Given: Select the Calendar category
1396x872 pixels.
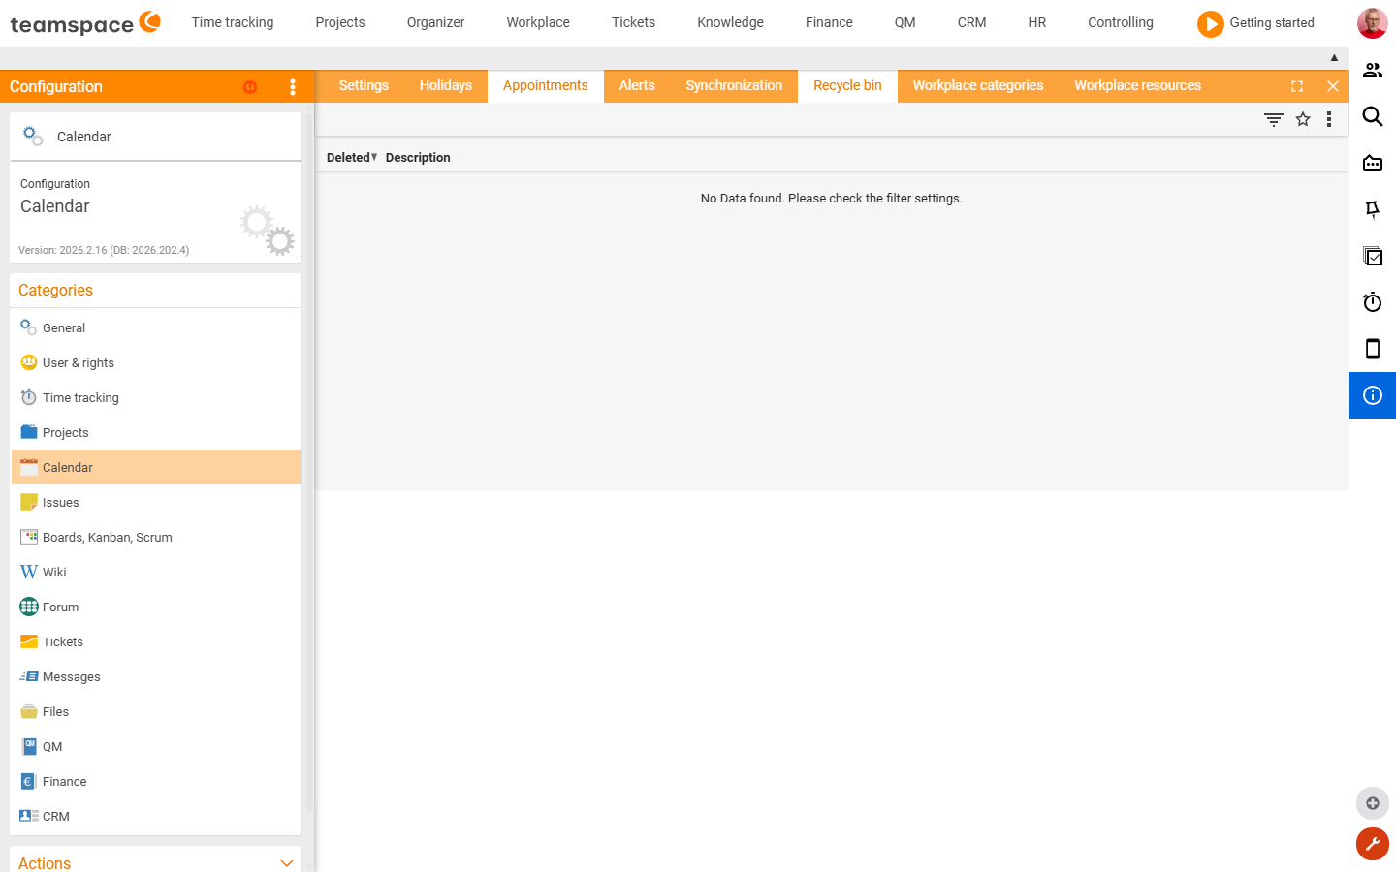Looking at the screenshot, I should tap(156, 467).
